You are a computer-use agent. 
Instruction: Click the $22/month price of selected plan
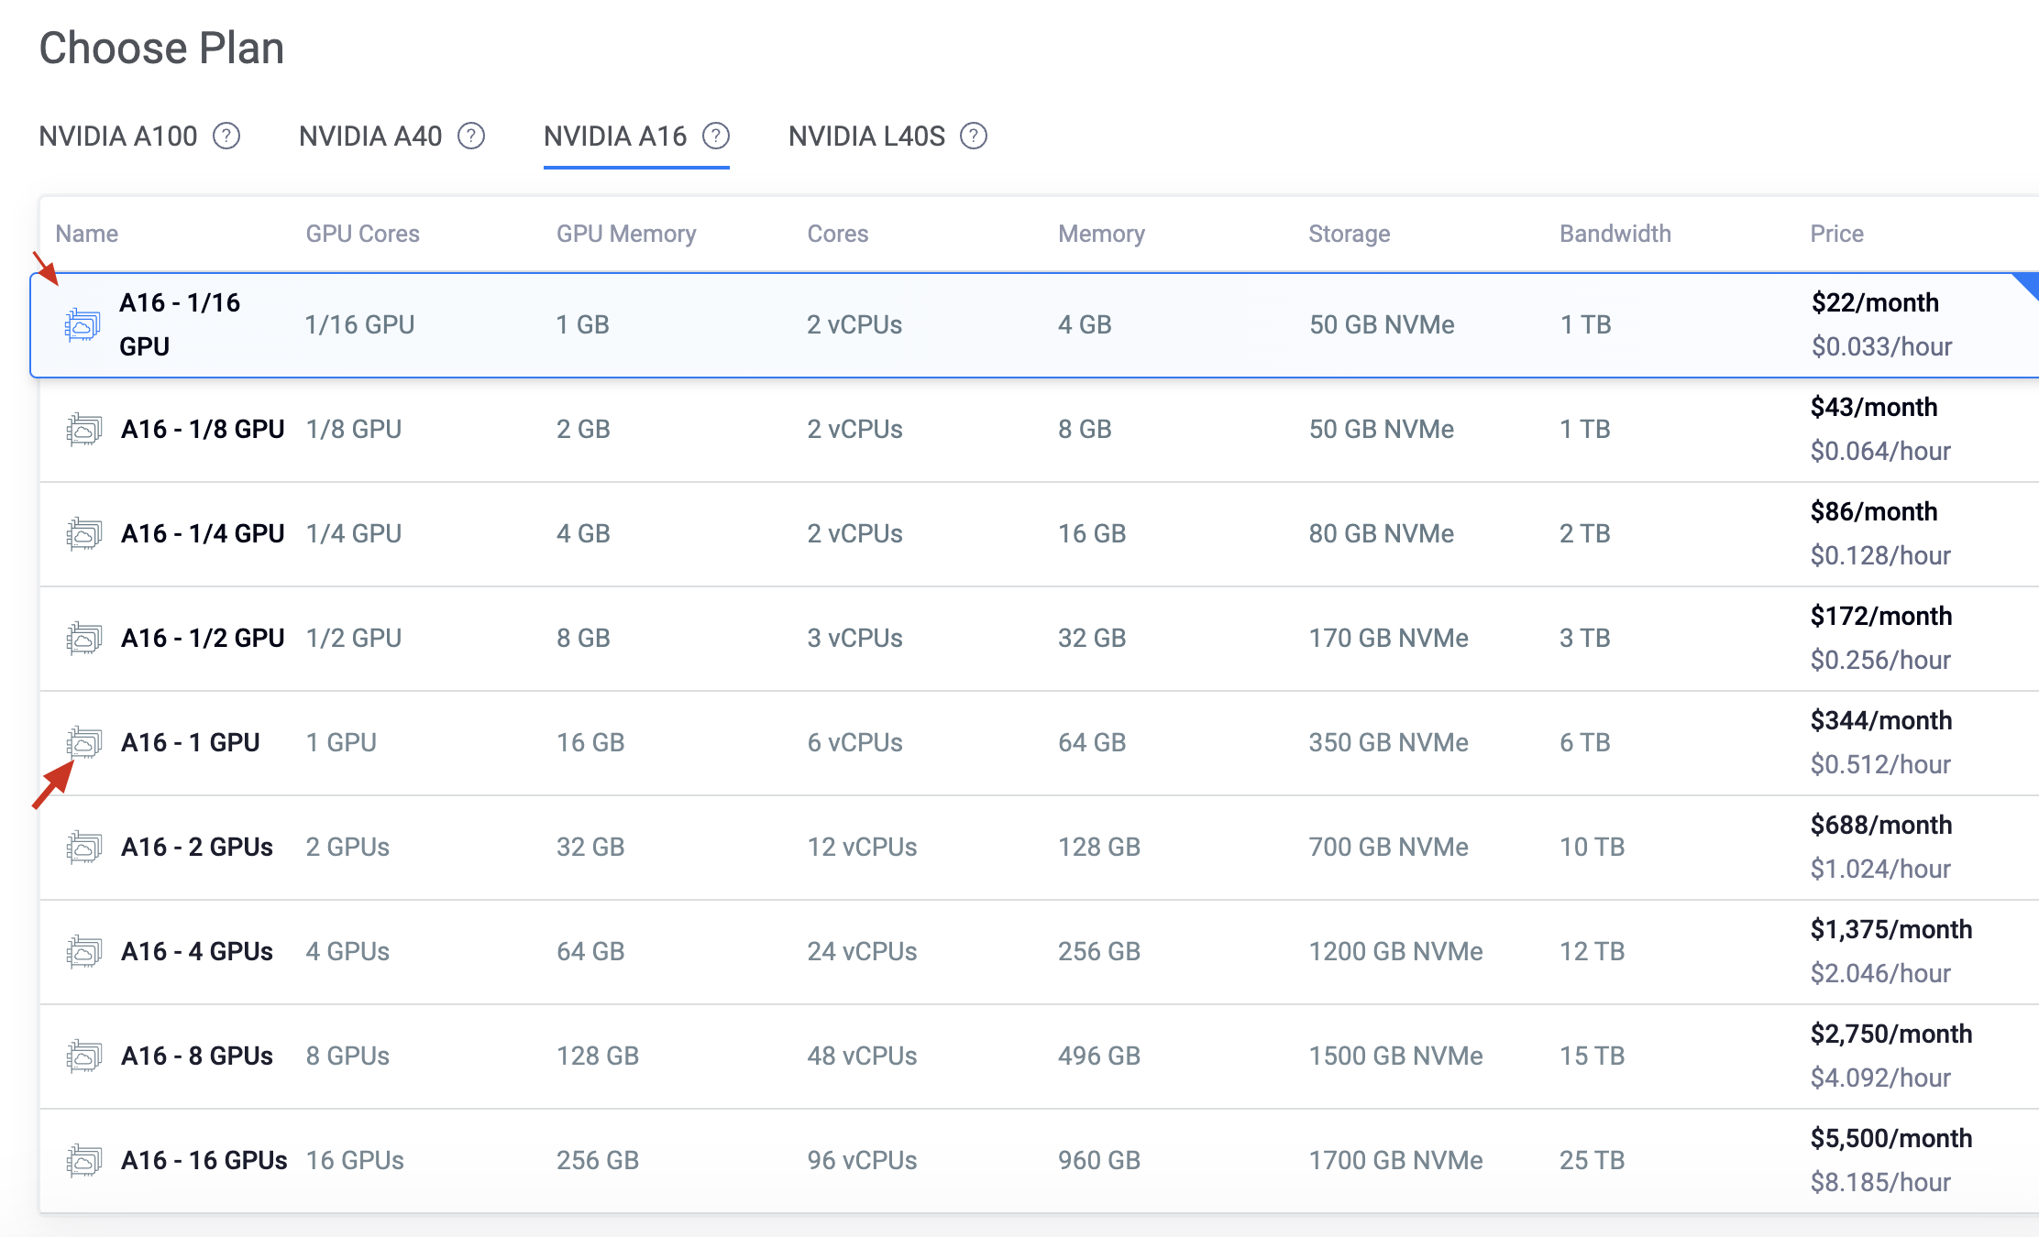click(1875, 302)
